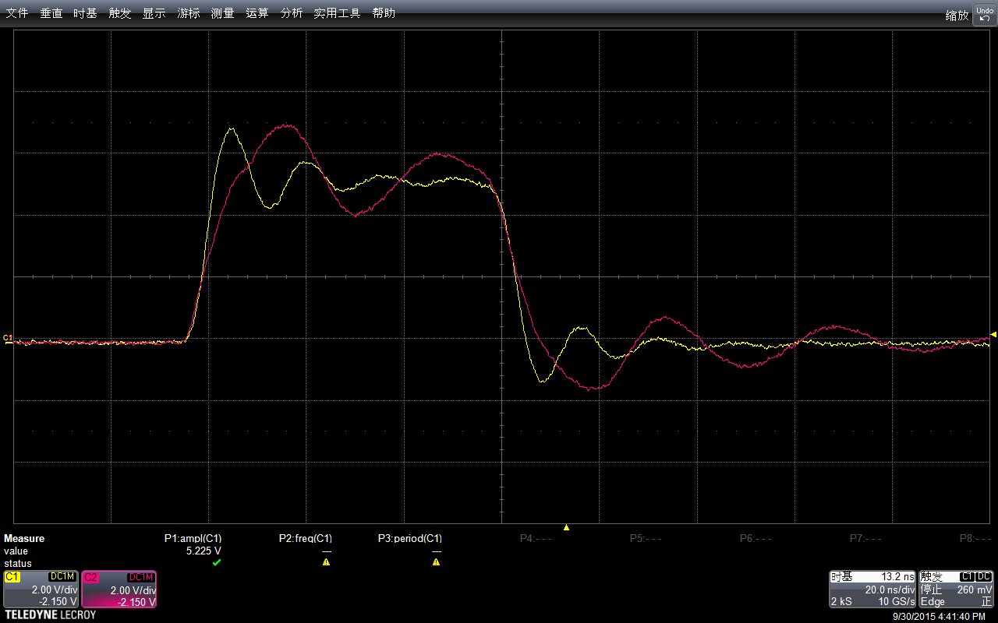Click the P1 green checkmark status icon
Viewport: 998px width, 623px height.
217,562
